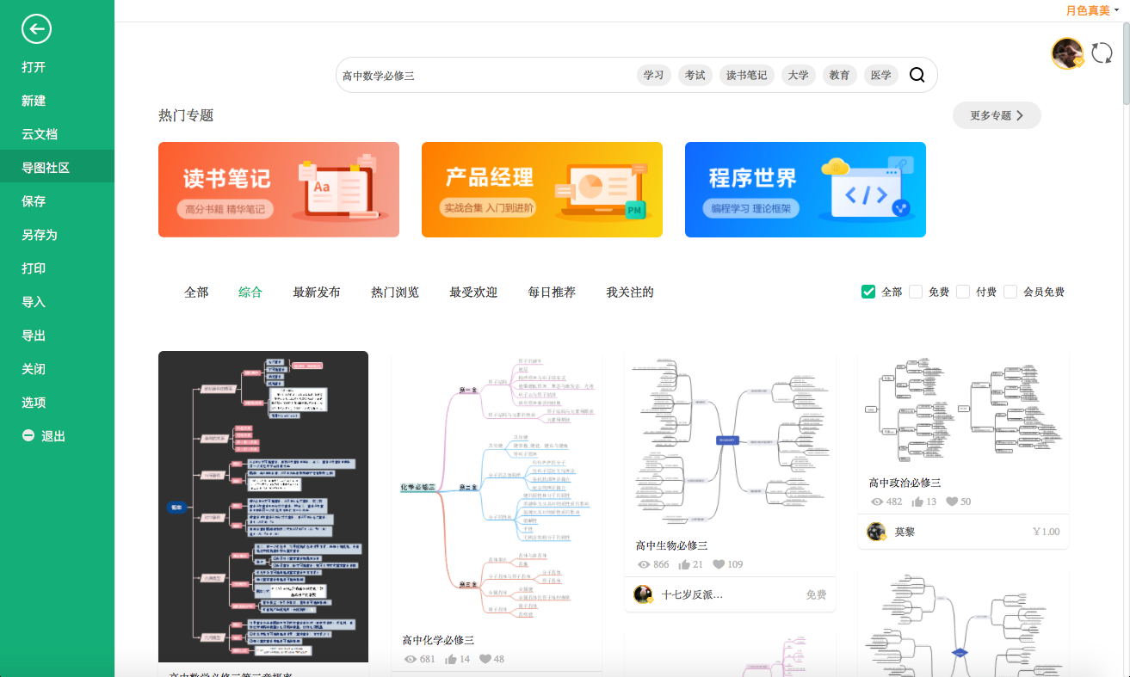This screenshot has width=1130, height=677.
Task: Click the 高中生物必修三 title
Action: (x=671, y=545)
